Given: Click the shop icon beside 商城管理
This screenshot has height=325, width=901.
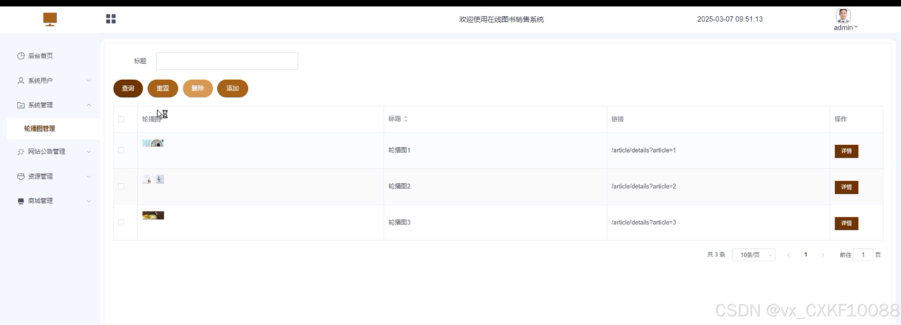Looking at the screenshot, I should coord(21,201).
